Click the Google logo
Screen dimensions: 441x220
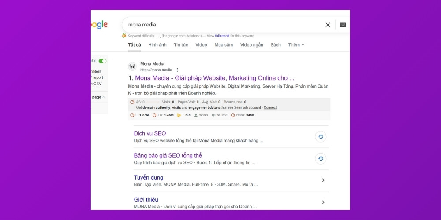click(99, 24)
